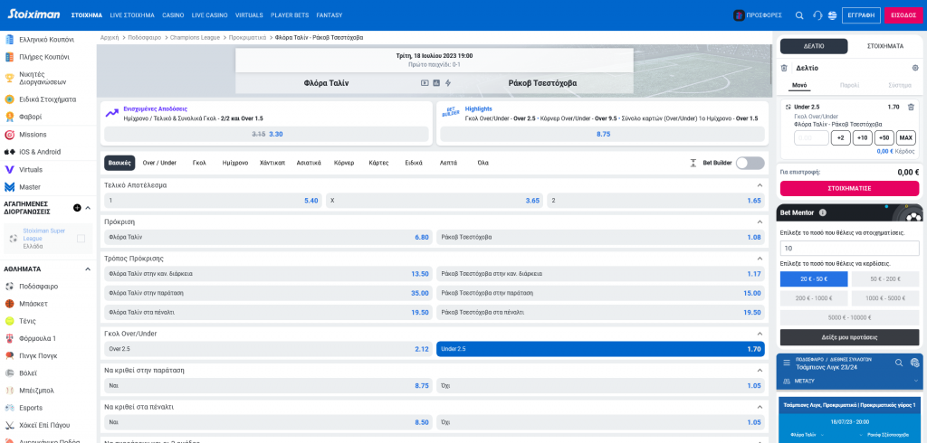The image size is (927, 443).
Task: Go to Champions League breadcrumb link
Action: click(195, 37)
